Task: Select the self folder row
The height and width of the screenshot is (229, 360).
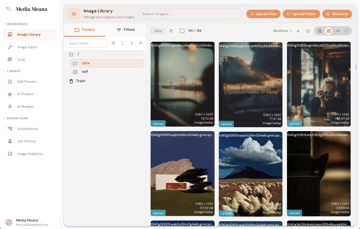Action: [107, 72]
